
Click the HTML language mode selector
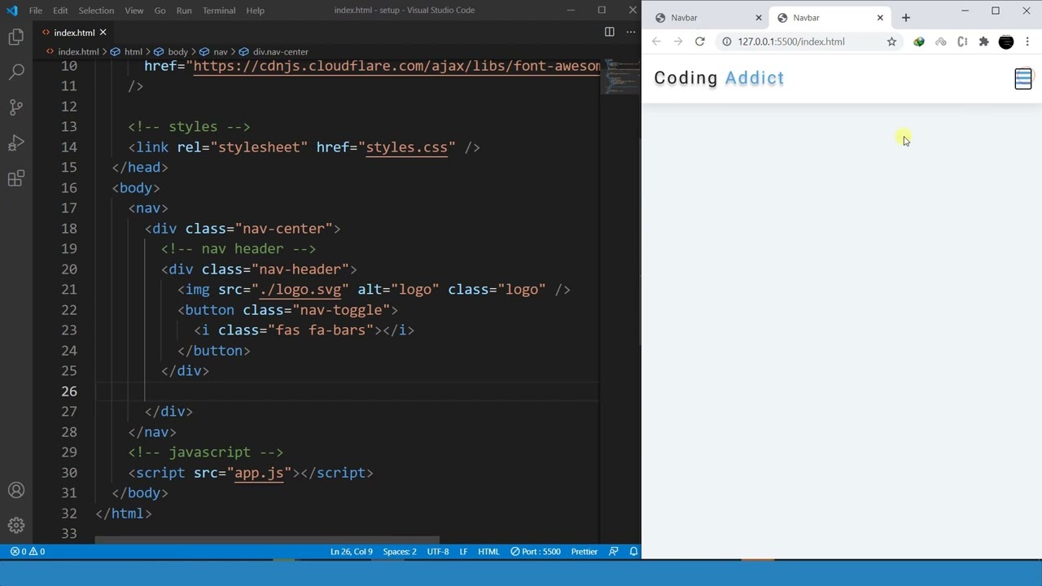click(x=488, y=551)
